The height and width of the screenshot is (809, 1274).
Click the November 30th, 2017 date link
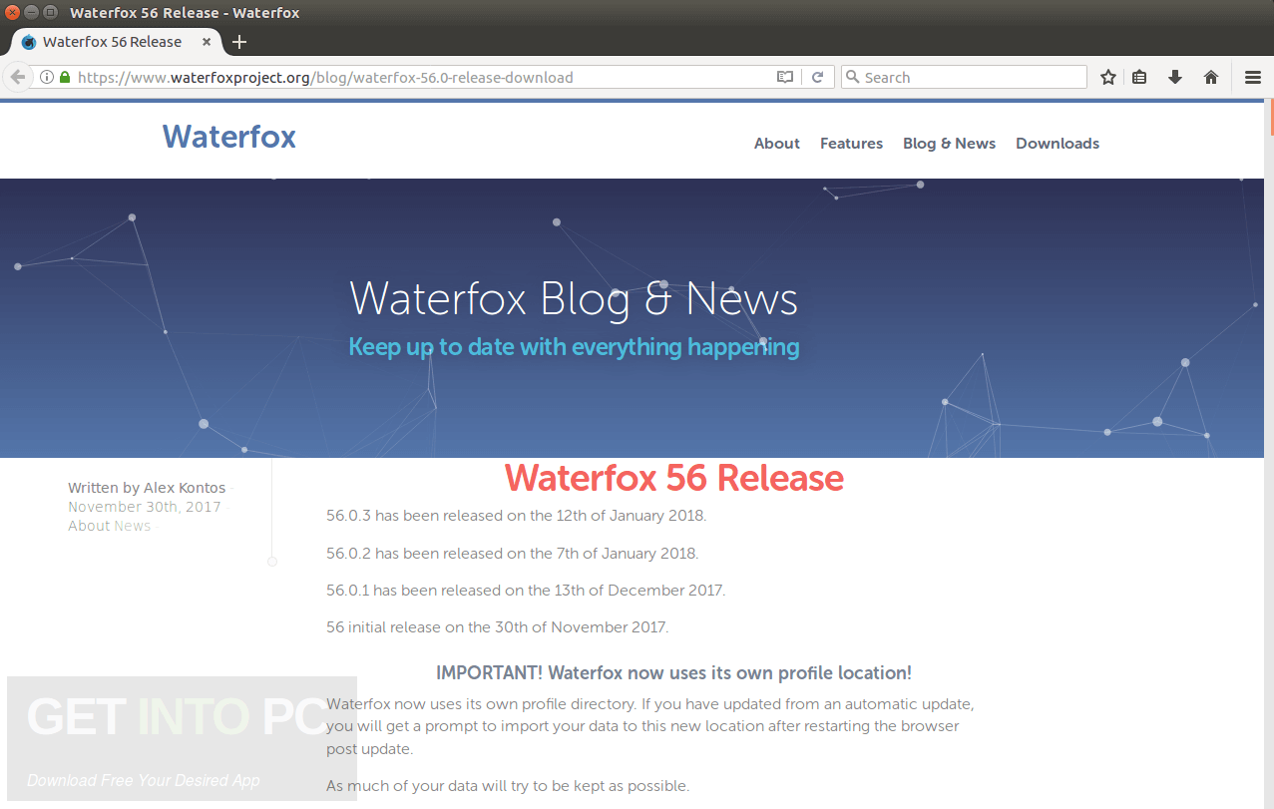click(x=145, y=507)
